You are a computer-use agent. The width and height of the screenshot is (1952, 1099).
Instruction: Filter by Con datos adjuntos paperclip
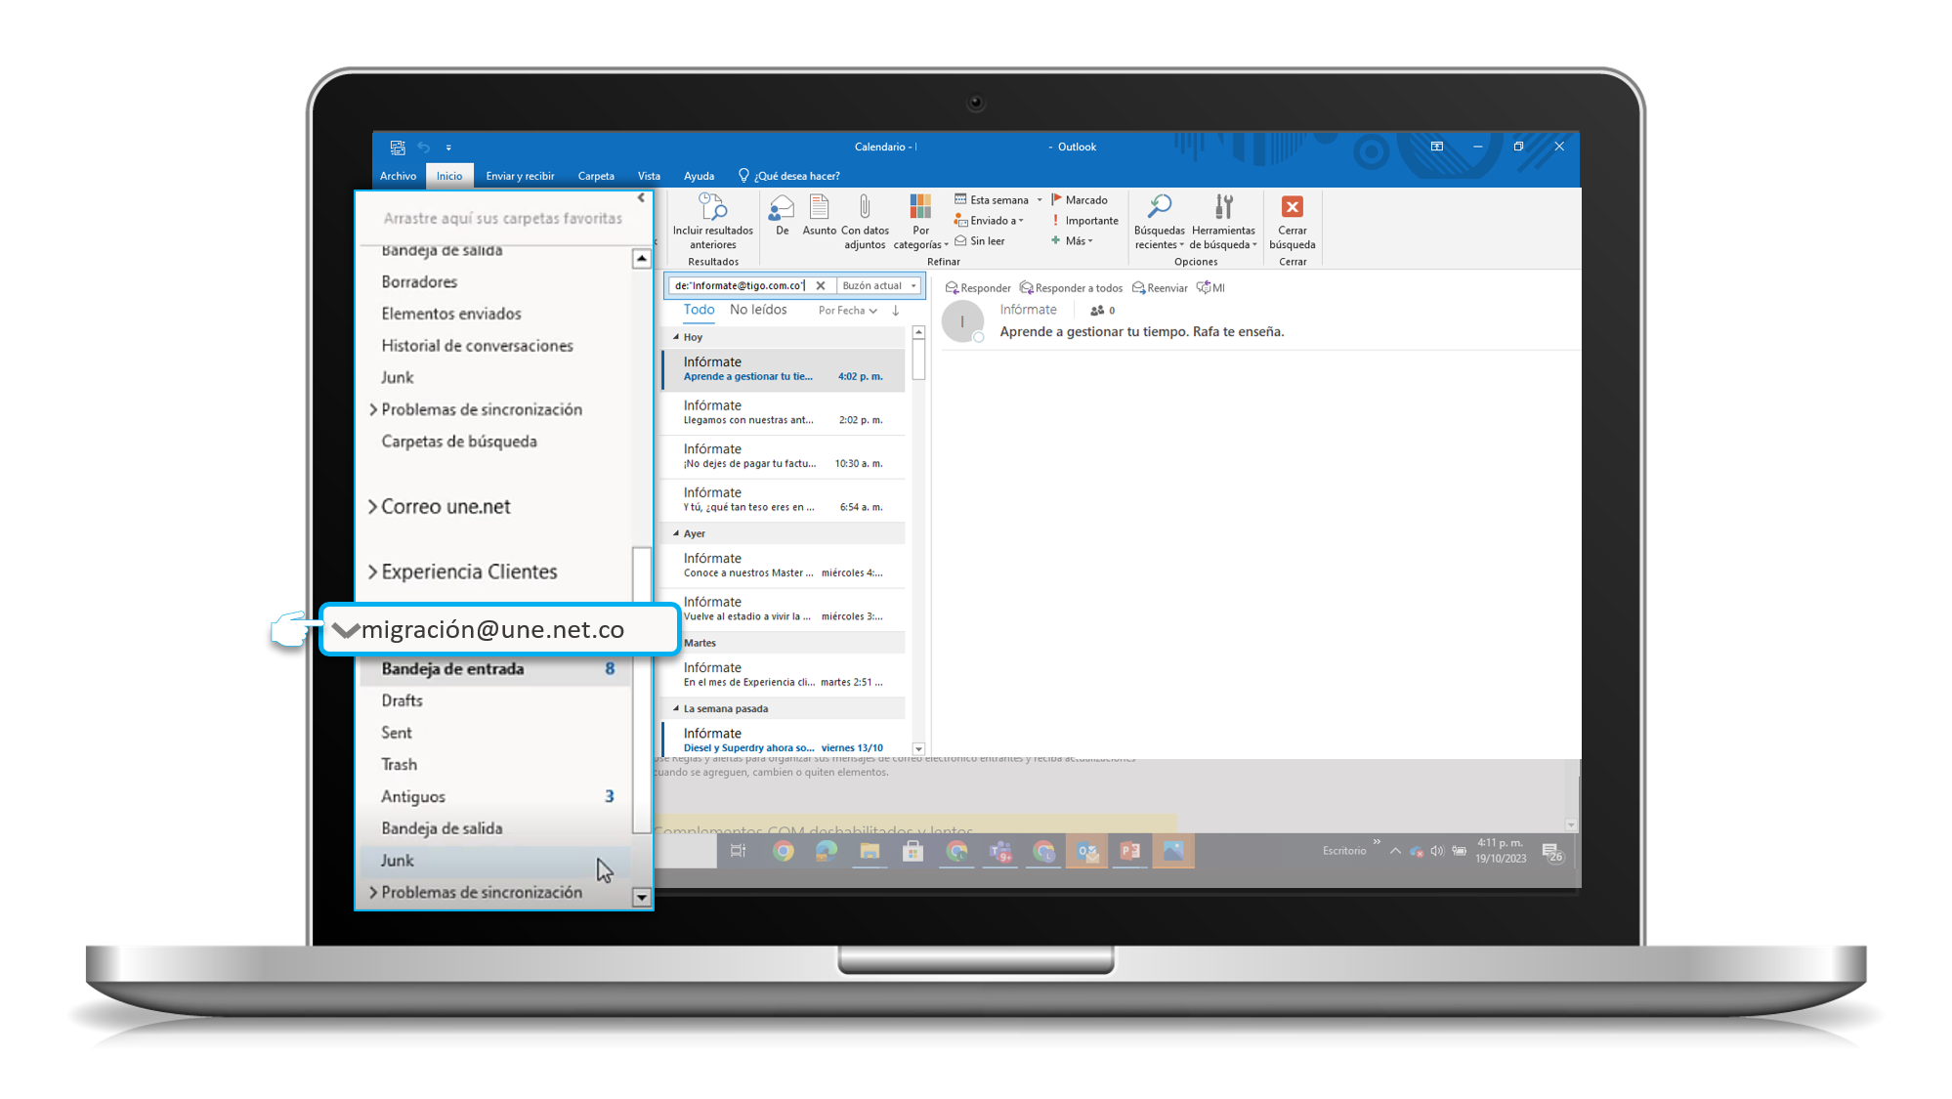click(865, 222)
